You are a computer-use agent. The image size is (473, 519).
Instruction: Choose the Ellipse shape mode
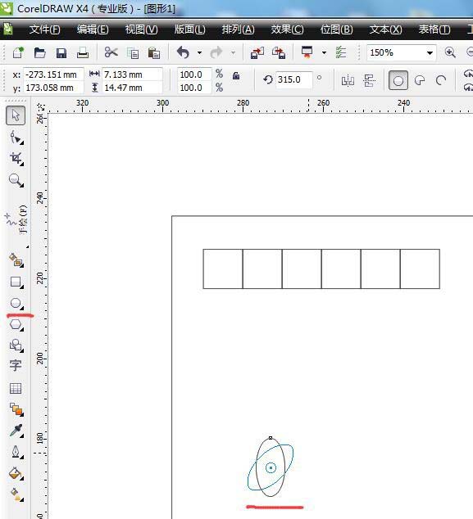[x=398, y=80]
